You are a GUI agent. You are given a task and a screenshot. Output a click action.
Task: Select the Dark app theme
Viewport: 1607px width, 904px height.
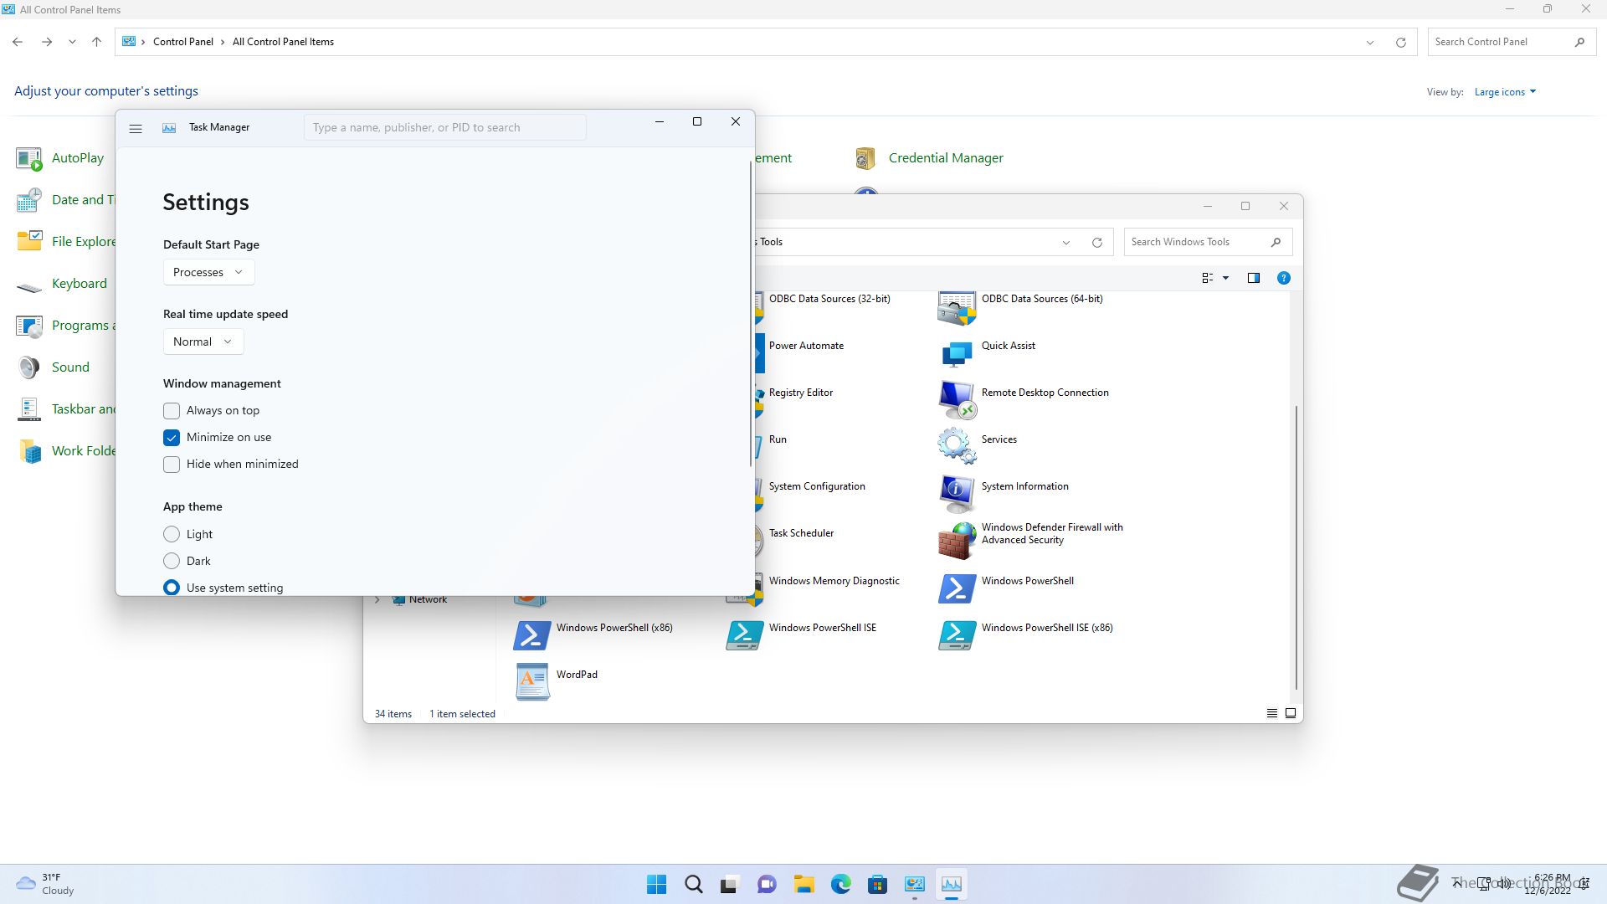pyautogui.click(x=172, y=561)
